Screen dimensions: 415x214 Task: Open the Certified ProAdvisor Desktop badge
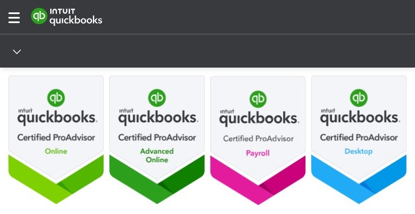(x=359, y=140)
